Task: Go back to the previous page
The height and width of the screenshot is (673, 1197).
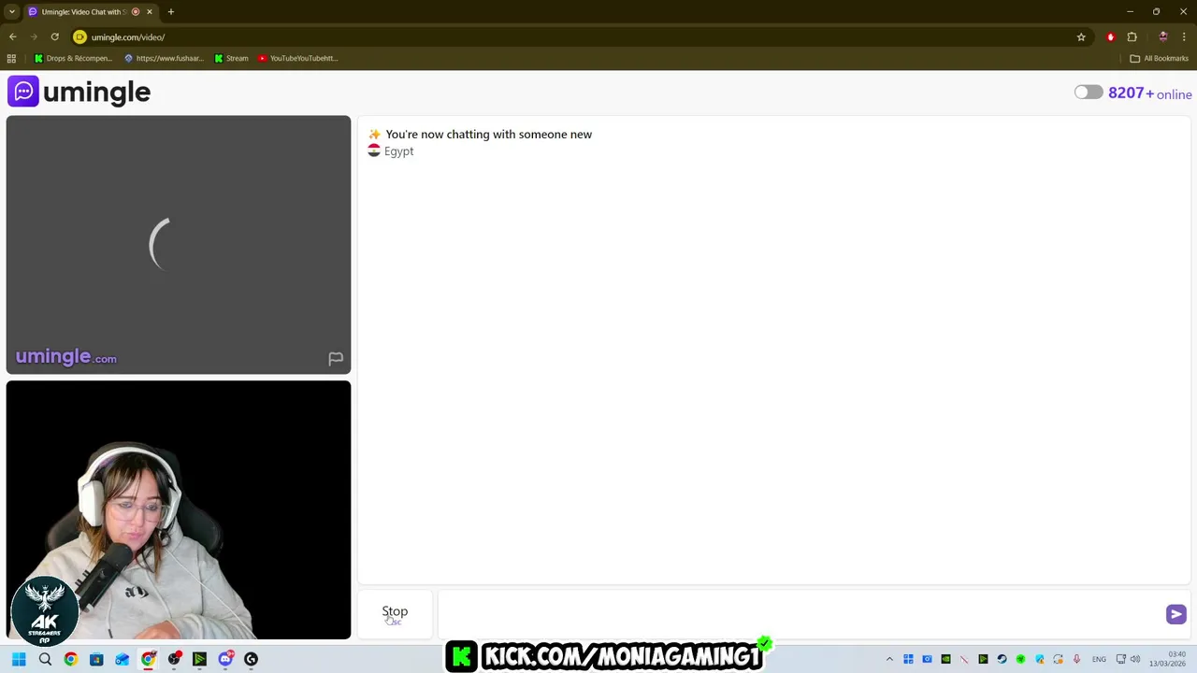Action: click(x=13, y=37)
